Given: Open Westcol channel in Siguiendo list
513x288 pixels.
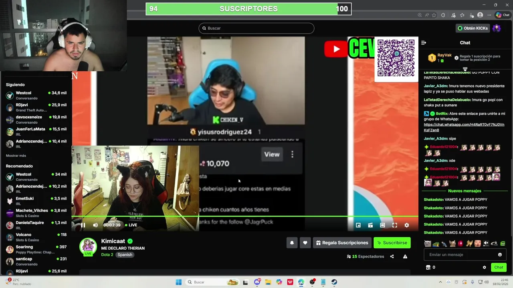Looking at the screenshot, I should [x=36, y=95].
